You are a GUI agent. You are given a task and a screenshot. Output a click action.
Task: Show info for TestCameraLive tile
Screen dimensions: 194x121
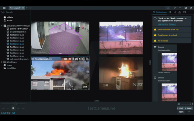point(84,59)
